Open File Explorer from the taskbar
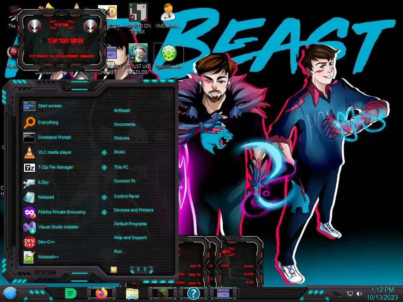This screenshot has height=302, width=403. pyautogui.click(x=132, y=293)
